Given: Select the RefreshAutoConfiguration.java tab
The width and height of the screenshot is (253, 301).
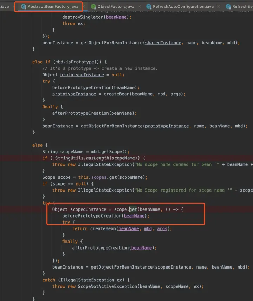Looking at the screenshot, I should pyautogui.click(x=183, y=7).
